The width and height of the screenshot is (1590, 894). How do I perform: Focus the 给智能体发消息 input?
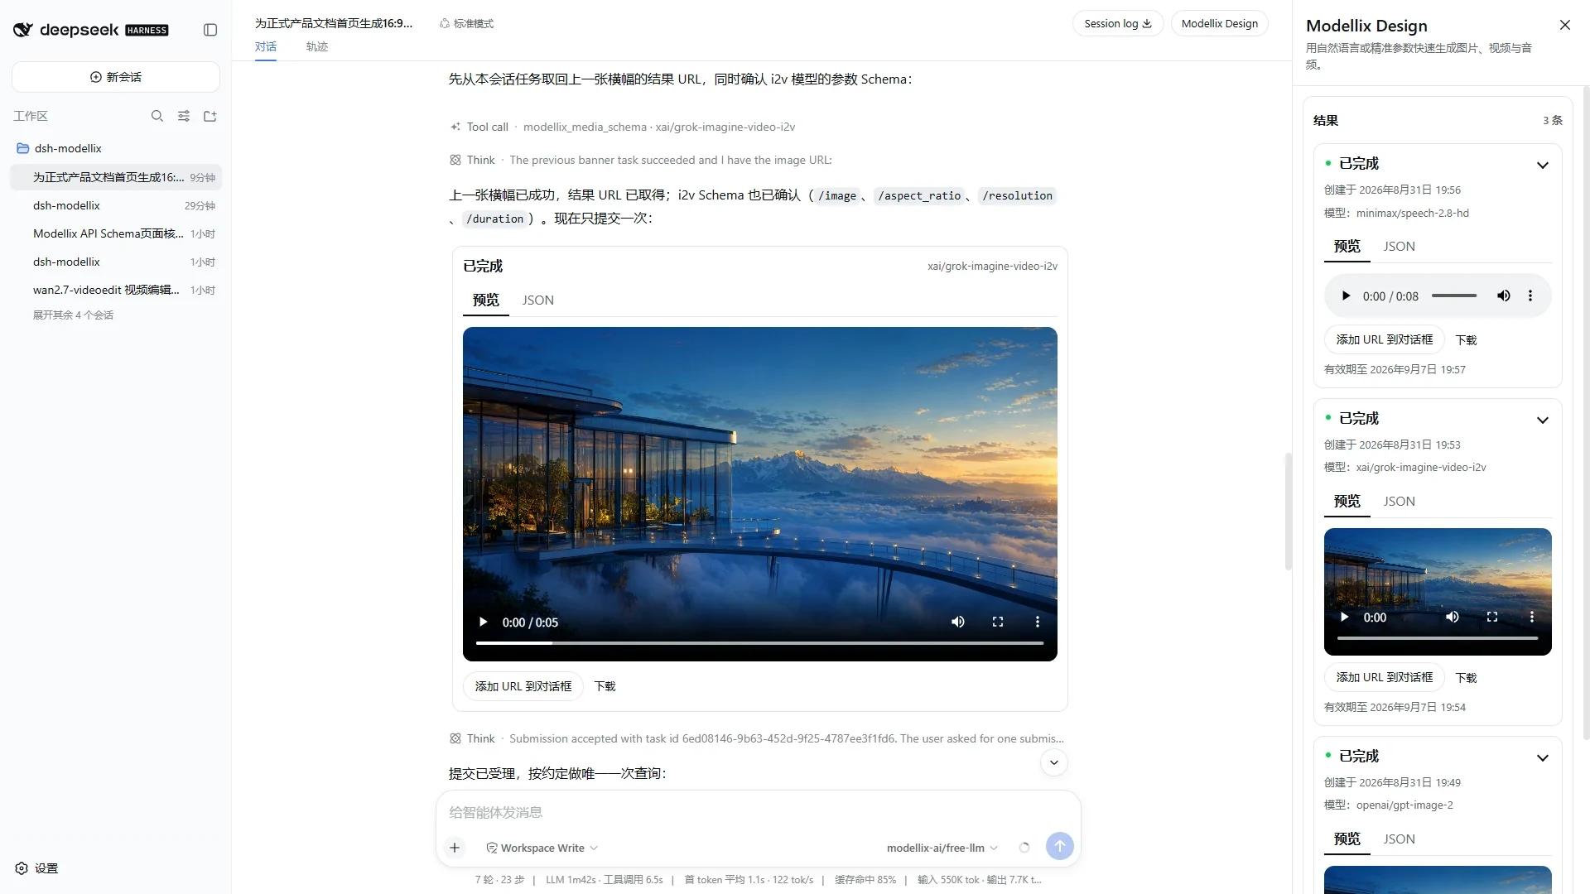click(758, 813)
